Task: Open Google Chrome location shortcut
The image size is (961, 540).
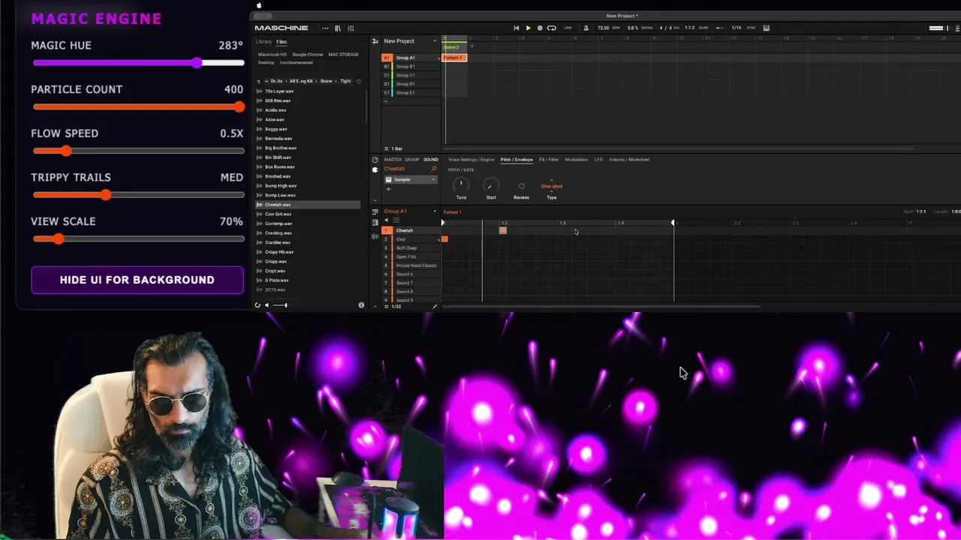Action: (308, 55)
